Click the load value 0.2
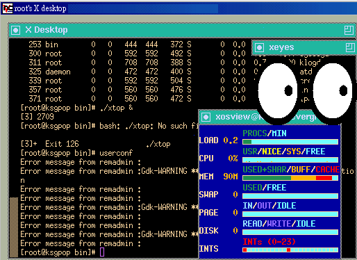This screenshot has height=260, width=357. coord(231,140)
